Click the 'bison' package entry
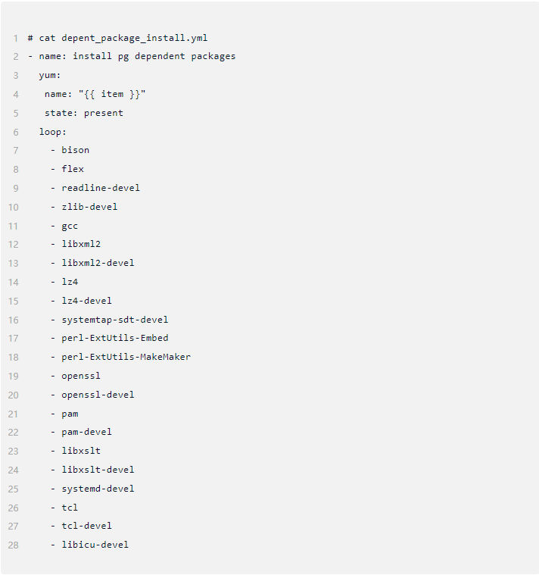Screen dimensions: 539x575 tap(75, 150)
